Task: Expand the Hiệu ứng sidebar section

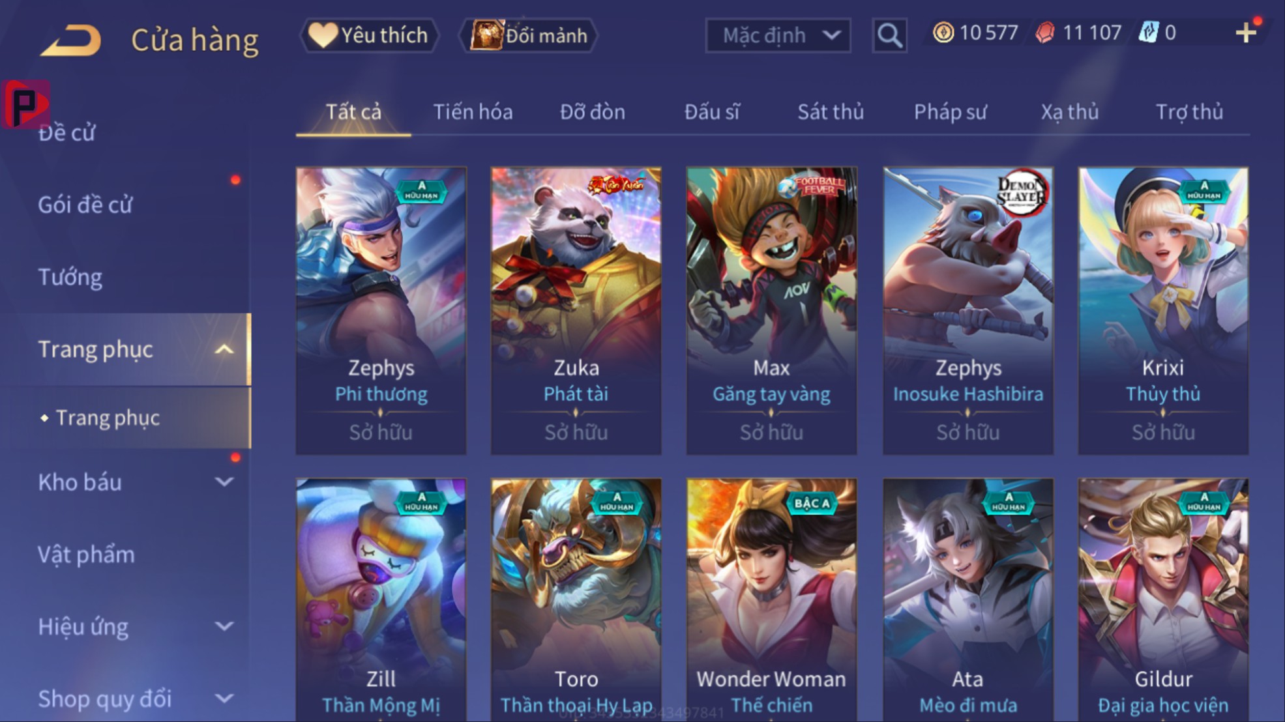Action: pos(224,627)
